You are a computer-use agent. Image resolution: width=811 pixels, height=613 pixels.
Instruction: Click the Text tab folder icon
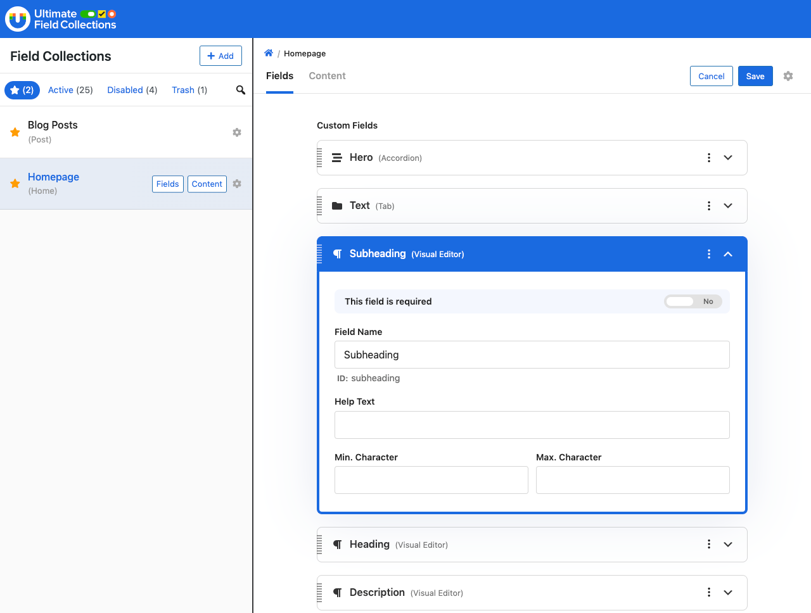click(337, 206)
